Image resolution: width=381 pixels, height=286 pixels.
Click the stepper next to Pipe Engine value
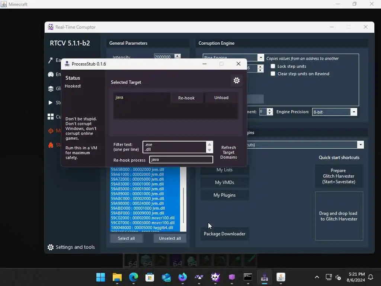(x=260, y=69)
